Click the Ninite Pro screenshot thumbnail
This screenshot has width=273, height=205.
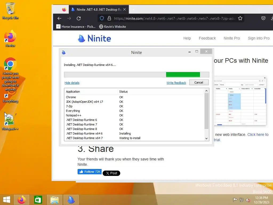240,101
